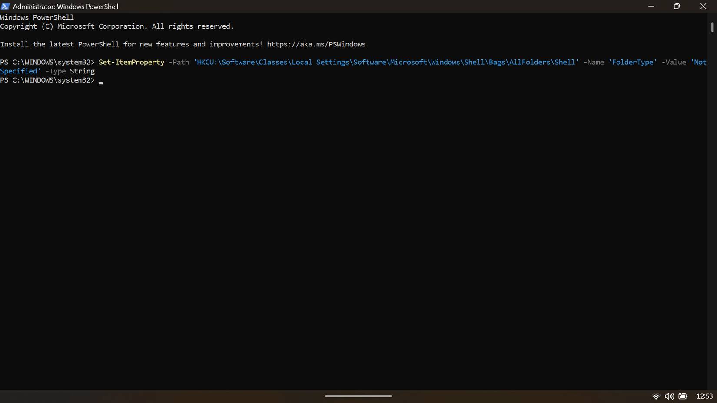The height and width of the screenshot is (403, 717).
Task: Click the 'FolderType' parameter value
Action: point(633,62)
